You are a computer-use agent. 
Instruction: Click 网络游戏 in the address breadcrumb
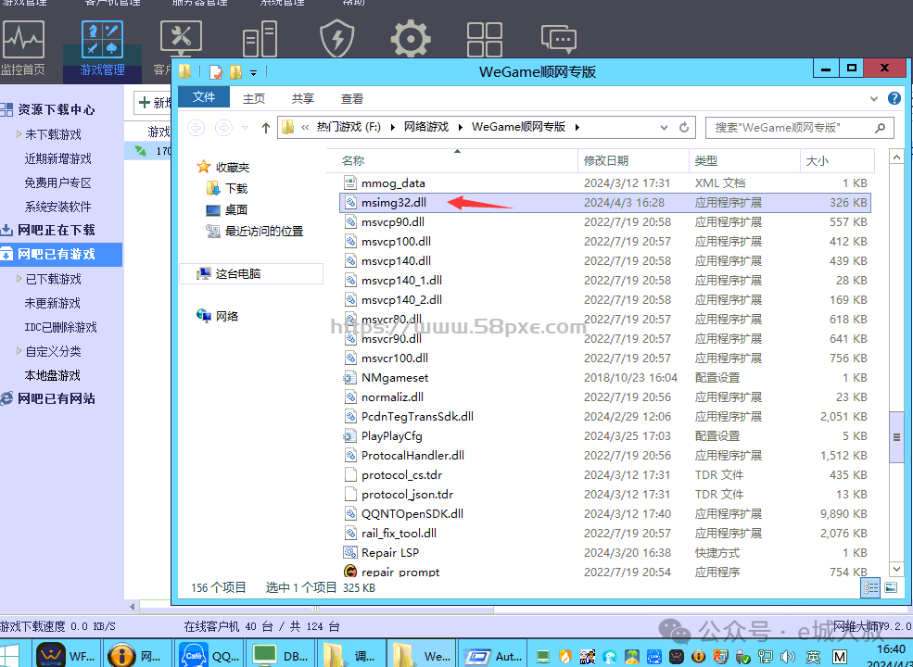(x=426, y=127)
